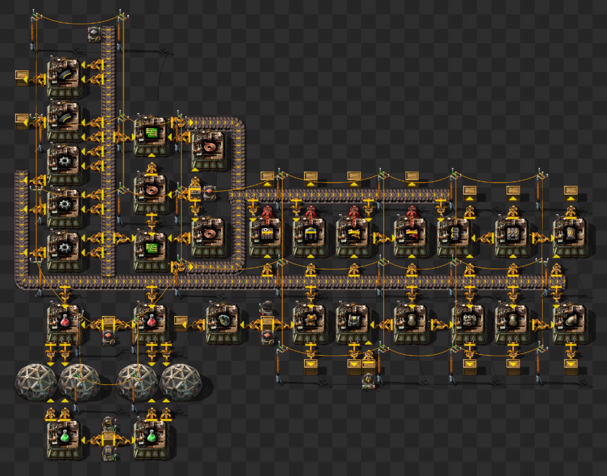
Task: Select the curved pipe assembler at bottom right
Action: 570,322
